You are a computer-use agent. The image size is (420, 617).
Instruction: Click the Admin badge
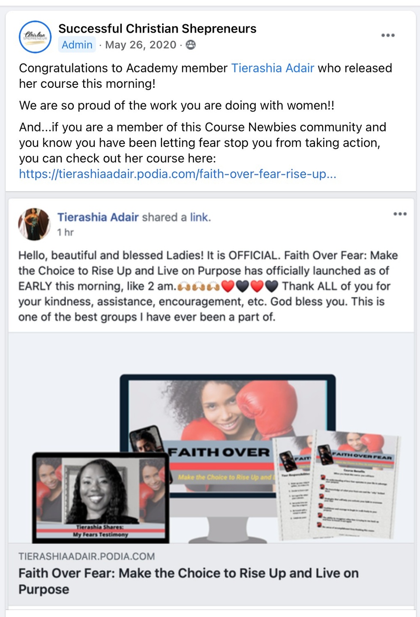(77, 45)
